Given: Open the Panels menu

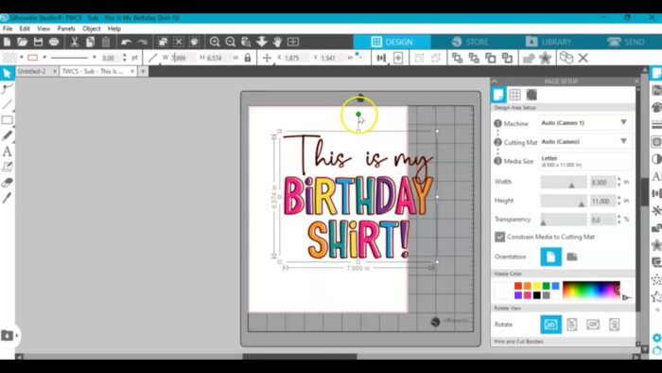Looking at the screenshot, I should [66, 28].
